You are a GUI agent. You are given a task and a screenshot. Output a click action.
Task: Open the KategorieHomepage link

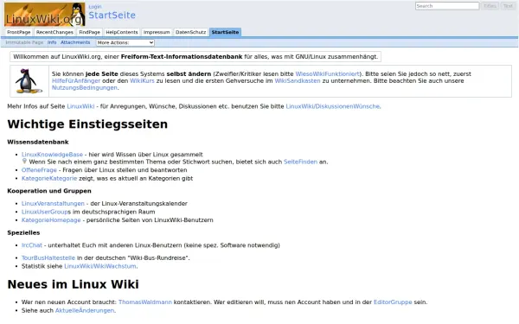tap(51, 219)
